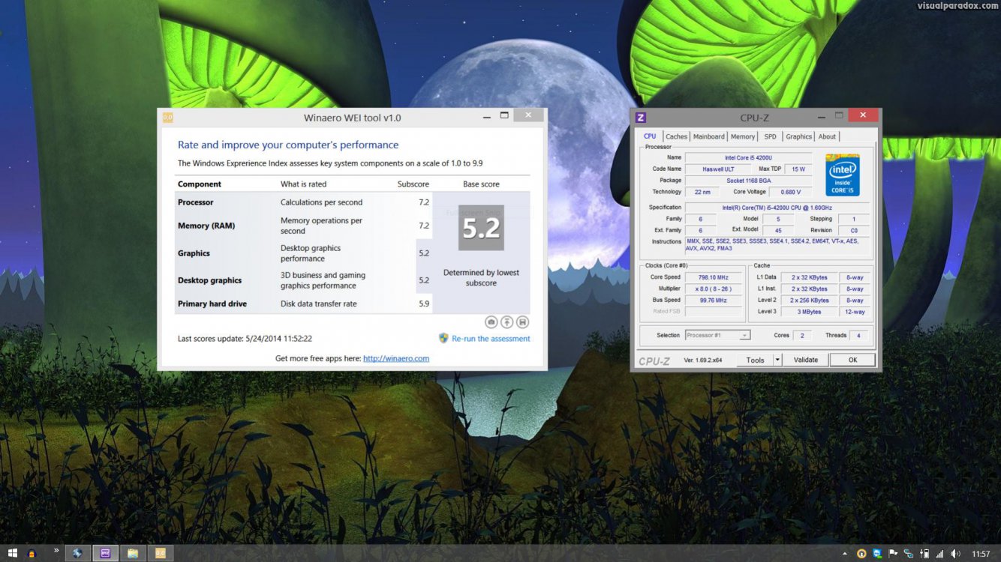Close the CPU-Z window
Viewport: 1001px width, 562px height.
coord(863,115)
